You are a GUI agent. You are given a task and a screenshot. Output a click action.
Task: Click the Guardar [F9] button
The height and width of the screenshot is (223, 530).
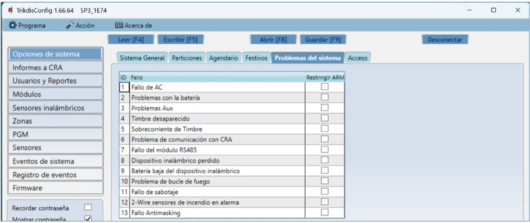coord(323,39)
